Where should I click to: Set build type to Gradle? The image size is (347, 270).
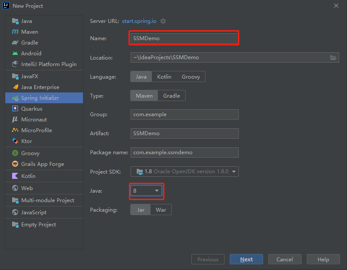click(171, 95)
